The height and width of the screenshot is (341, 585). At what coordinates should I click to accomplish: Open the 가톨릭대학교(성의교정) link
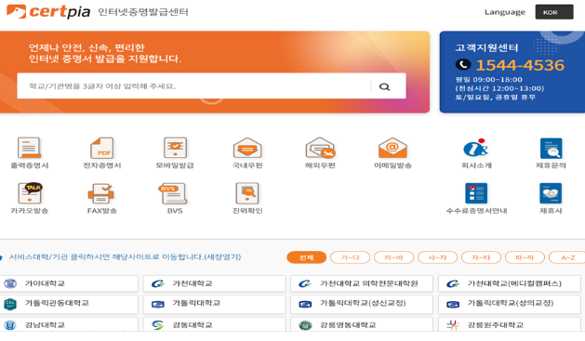click(x=510, y=304)
